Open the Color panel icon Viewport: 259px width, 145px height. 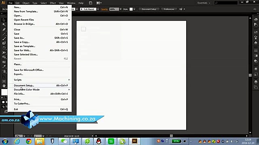[x=256, y=19]
